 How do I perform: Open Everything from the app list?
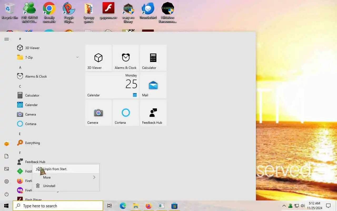click(x=48, y=143)
